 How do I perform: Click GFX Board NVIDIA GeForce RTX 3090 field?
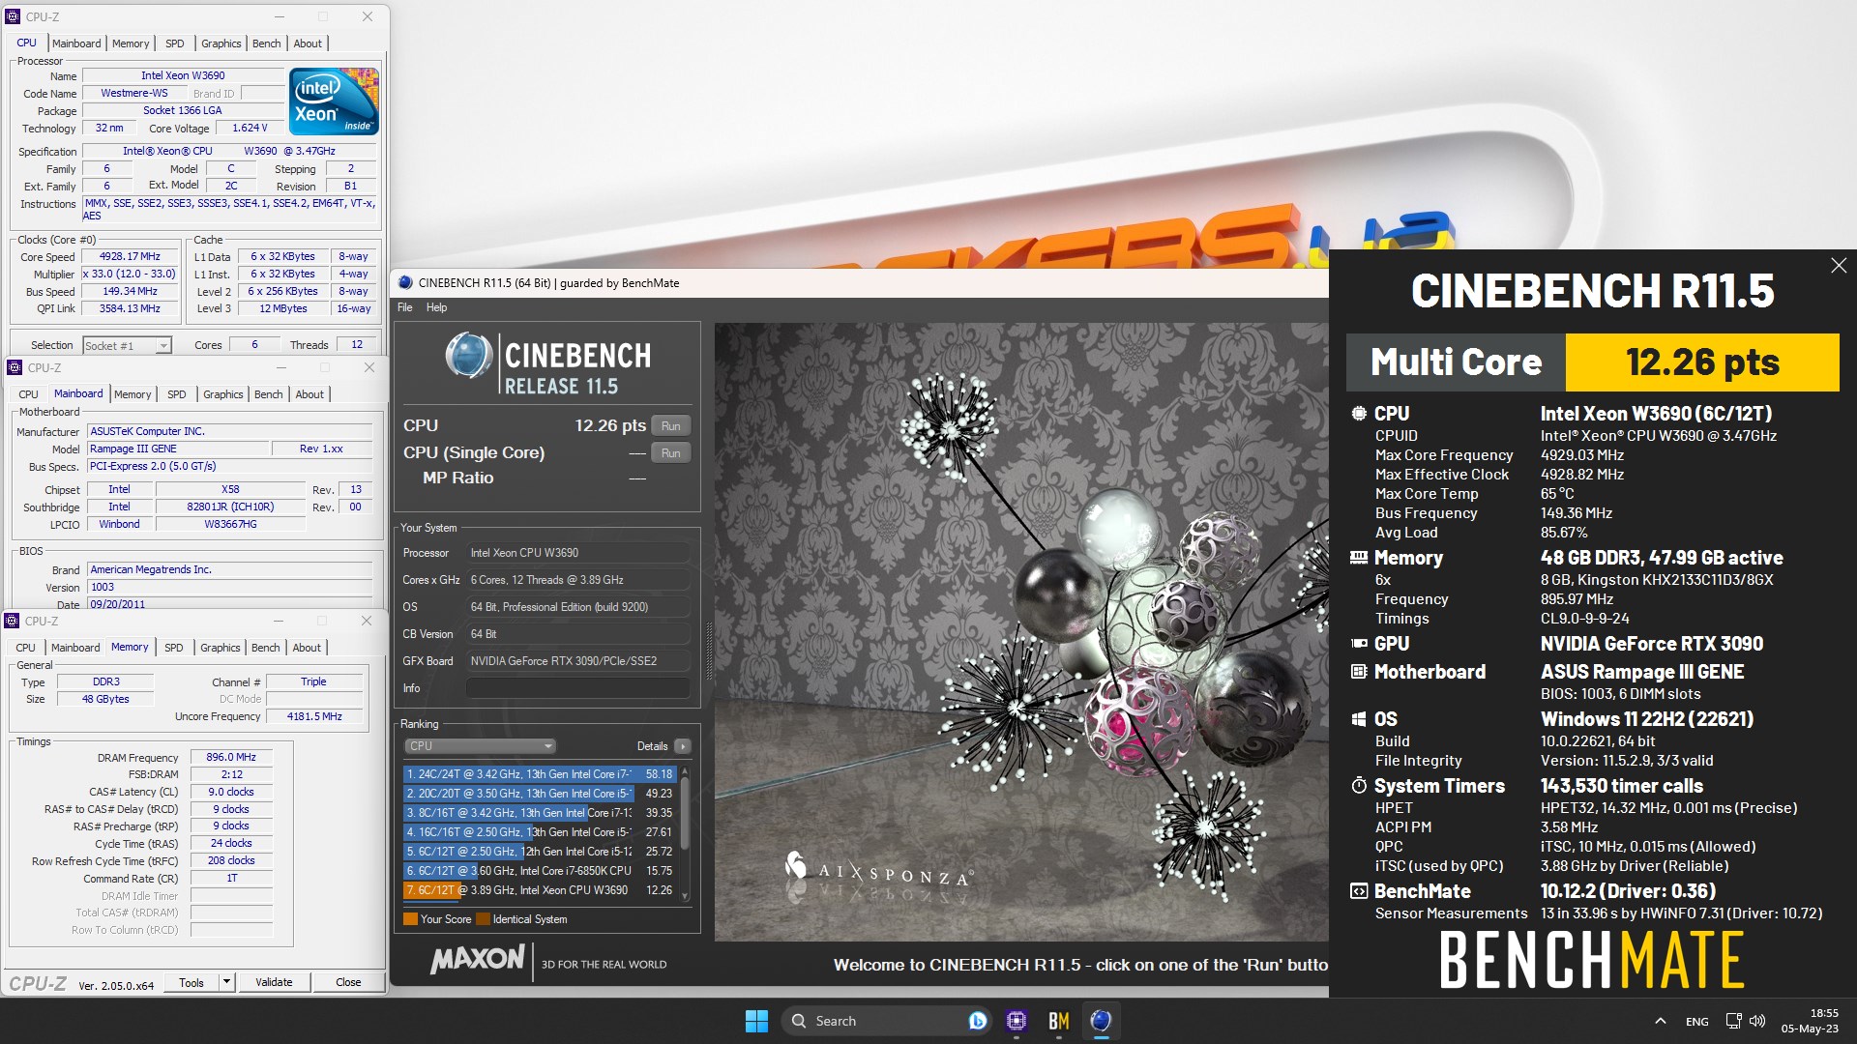tap(577, 661)
